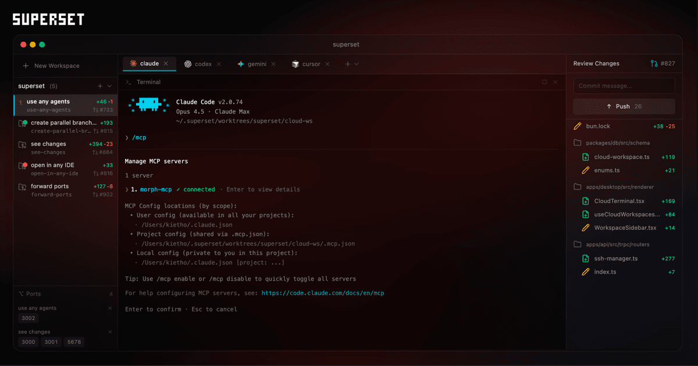698x366 pixels.
Task: Select the use any agents workspace
Action: [66, 105]
